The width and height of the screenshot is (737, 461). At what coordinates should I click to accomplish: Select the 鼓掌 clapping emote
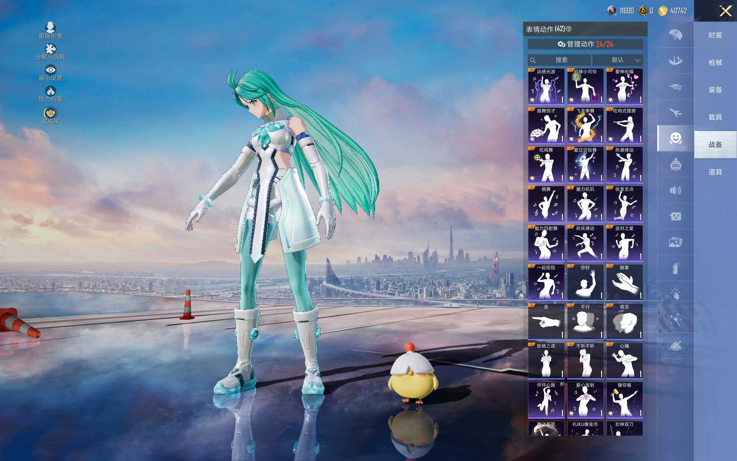click(x=625, y=282)
